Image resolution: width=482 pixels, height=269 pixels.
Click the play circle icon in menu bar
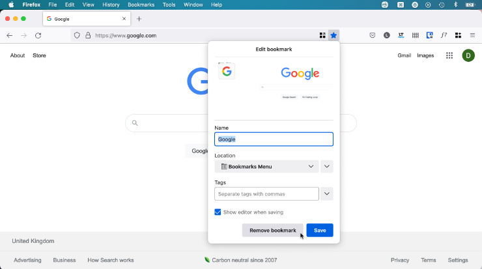(428, 5)
